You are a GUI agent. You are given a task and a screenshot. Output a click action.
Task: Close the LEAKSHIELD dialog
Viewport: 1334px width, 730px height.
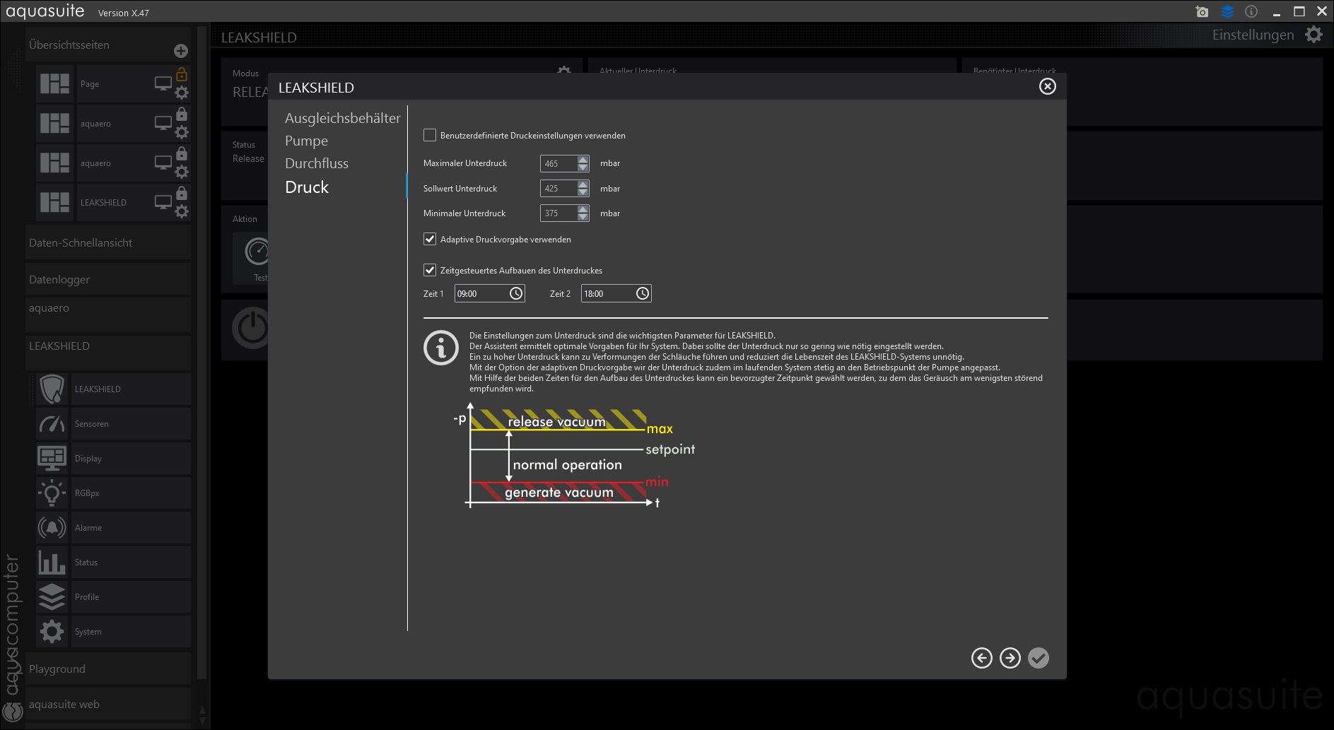click(x=1048, y=86)
